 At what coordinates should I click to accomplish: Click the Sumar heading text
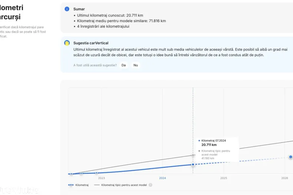[79, 9]
